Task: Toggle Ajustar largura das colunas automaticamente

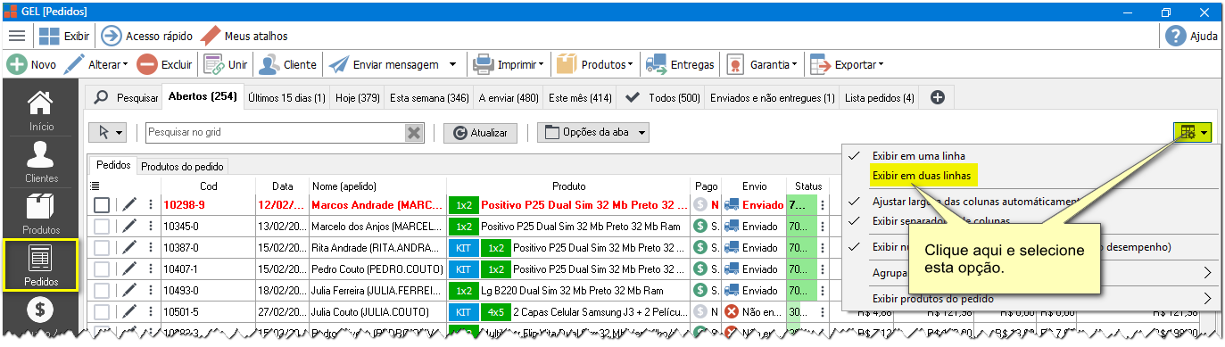Action: [x=976, y=202]
